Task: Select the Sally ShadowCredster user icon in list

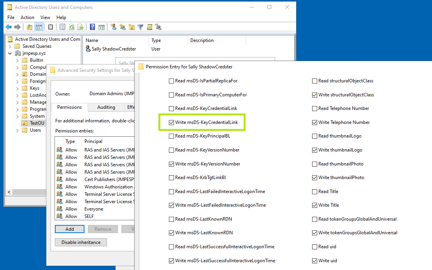Action: tap(88, 49)
